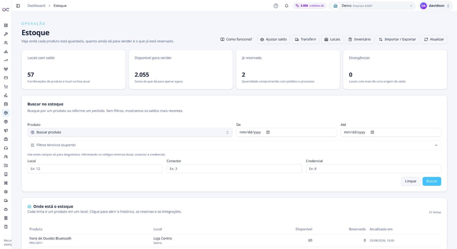The image size is (457, 249).
Task: Click the Estoque breadcrumb item
Action: coord(60,6)
